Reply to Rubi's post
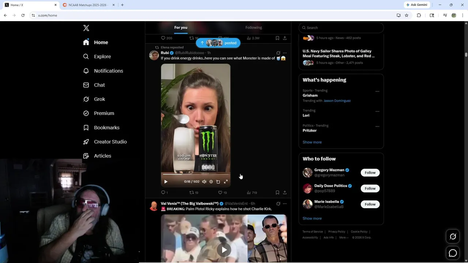The height and width of the screenshot is (263, 468). [164, 193]
